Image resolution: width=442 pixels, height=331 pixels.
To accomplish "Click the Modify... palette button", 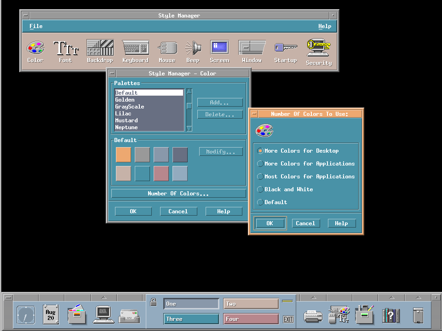I will (221, 152).
